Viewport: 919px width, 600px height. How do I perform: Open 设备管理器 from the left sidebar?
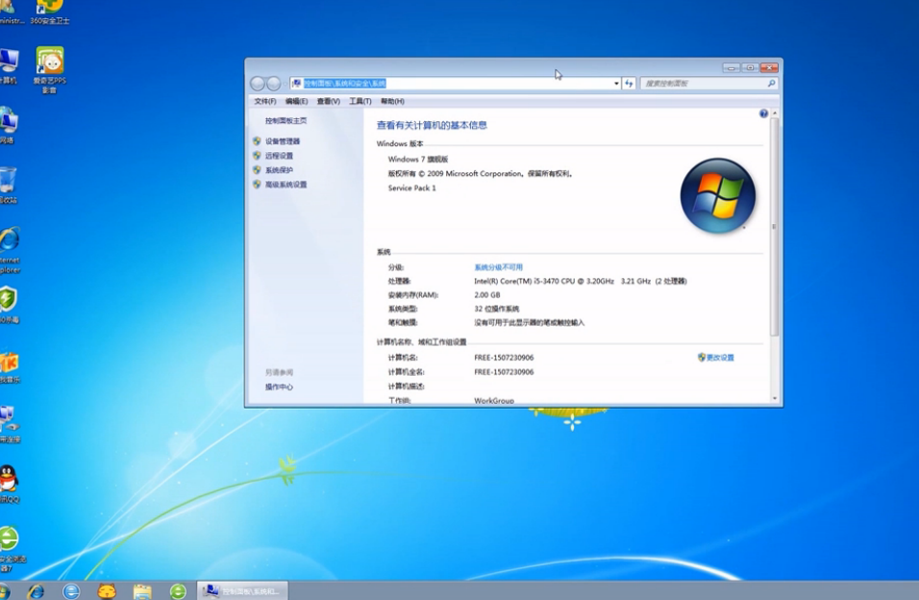[283, 141]
